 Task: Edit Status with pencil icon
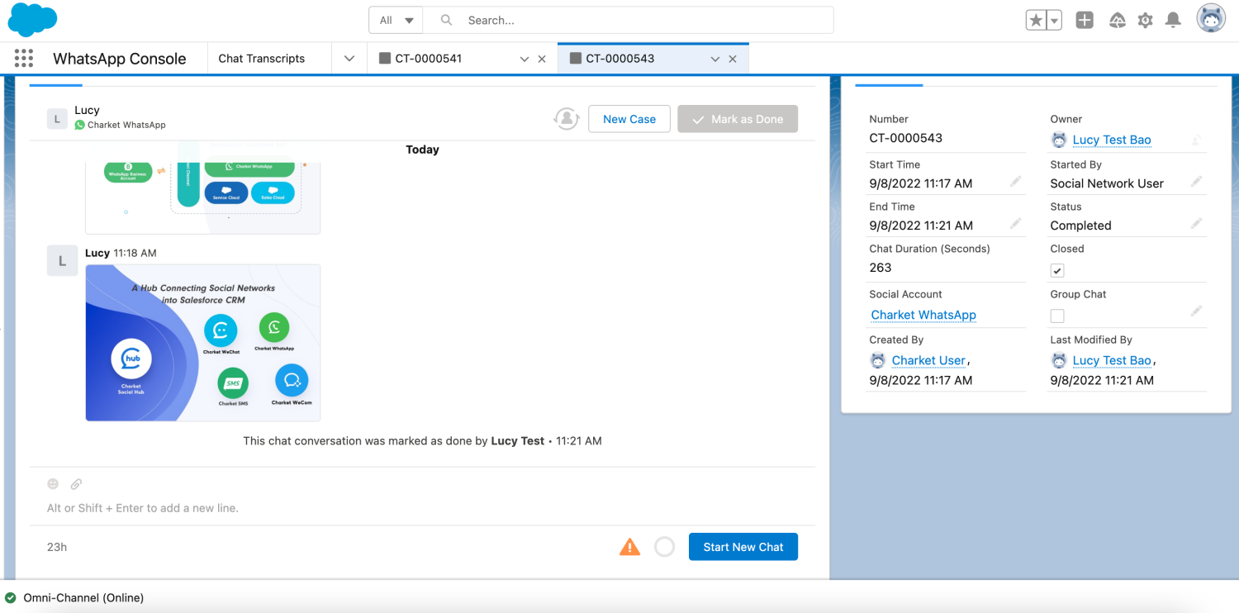[x=1196, y=224]
